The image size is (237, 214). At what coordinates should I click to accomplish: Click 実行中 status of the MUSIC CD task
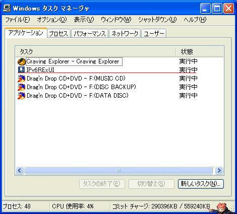[188, 79]
